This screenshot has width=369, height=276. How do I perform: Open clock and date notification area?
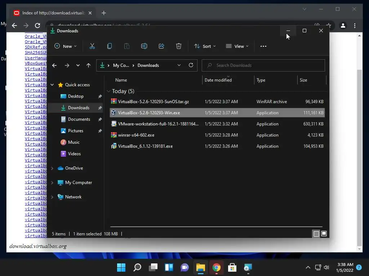345,267
